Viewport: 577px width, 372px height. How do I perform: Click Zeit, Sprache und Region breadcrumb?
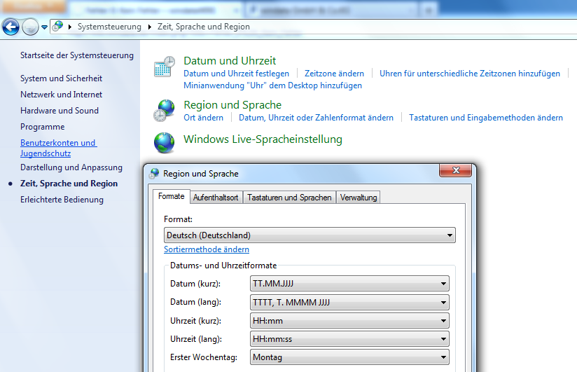(x=204, y=27)
